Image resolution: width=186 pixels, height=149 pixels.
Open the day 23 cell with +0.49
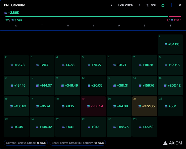[16, 127]
